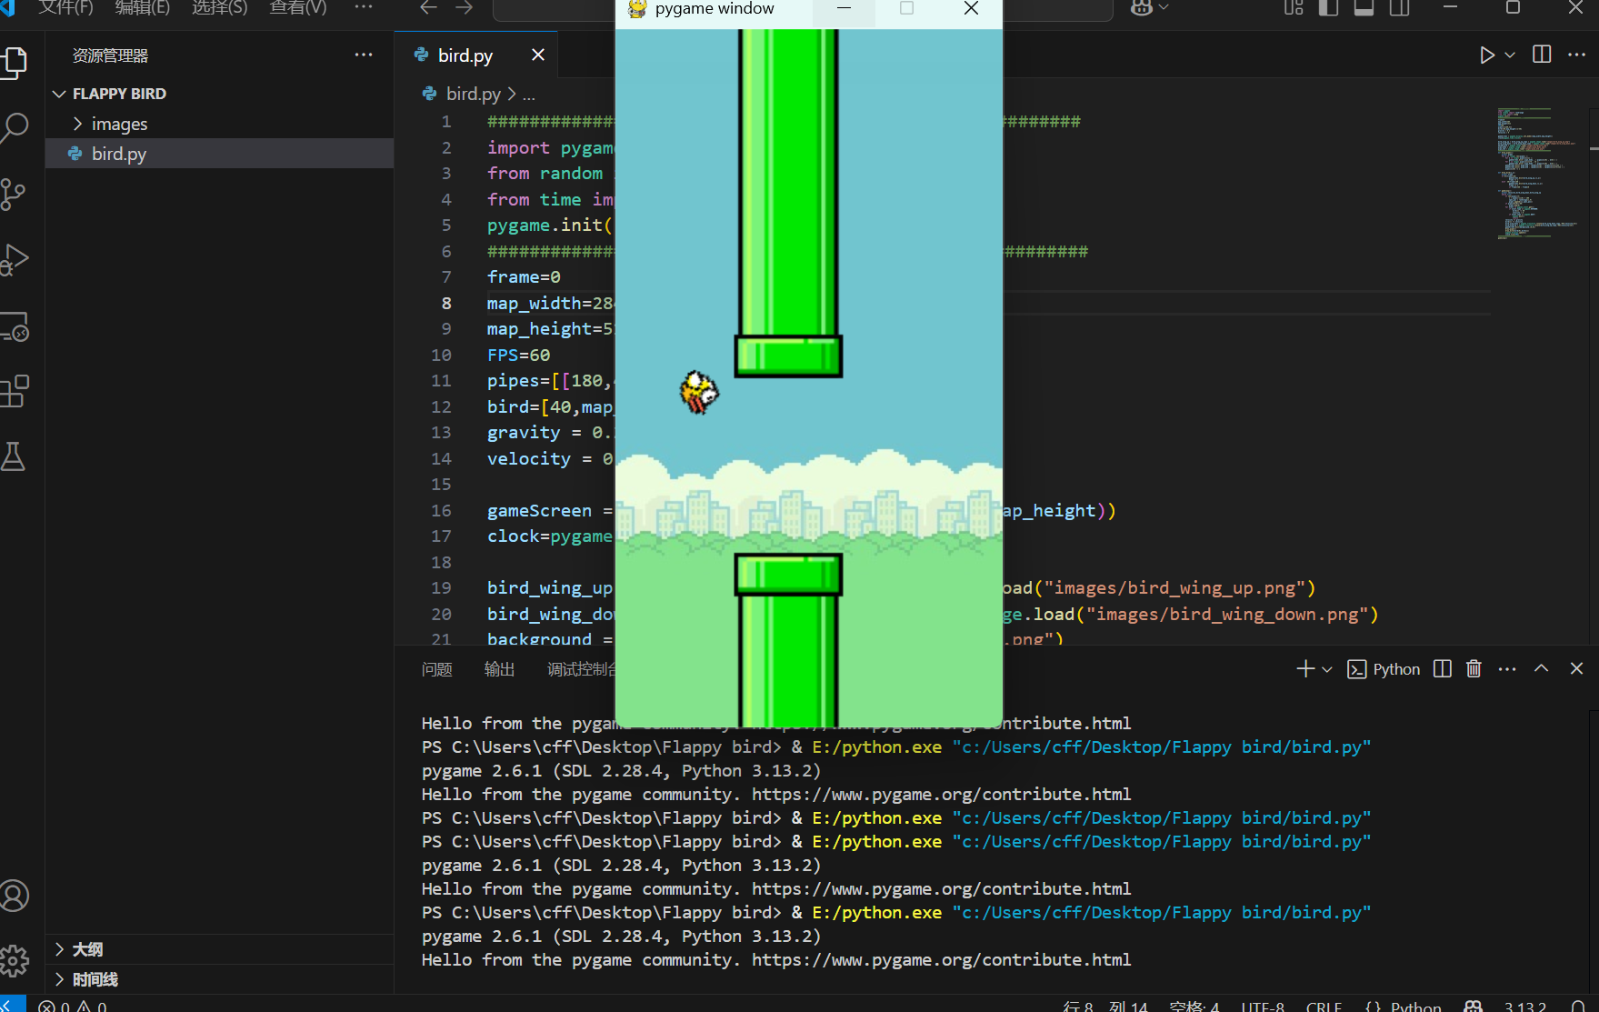Kill the terminal with trash icon

[x=1474, y=669]
